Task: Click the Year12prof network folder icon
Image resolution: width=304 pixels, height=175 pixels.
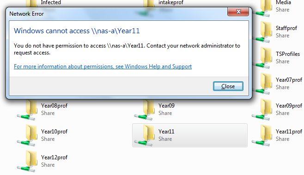Action: pyautogui.click(x=27, y=161)
